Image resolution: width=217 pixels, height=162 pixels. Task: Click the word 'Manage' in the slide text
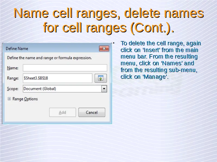pyautogui.click(x=155, y=77)
